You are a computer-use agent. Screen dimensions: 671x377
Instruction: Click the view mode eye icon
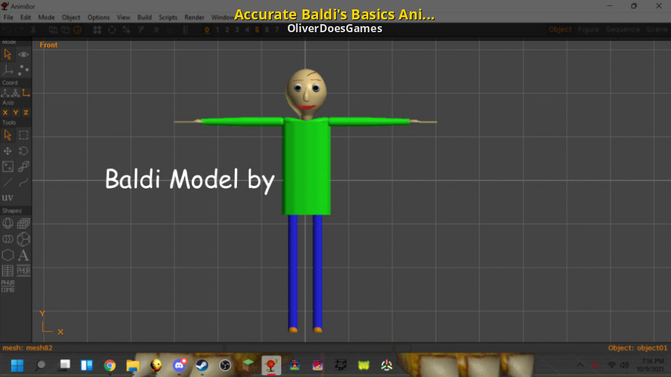pyautogui.click(x=23, y=54)
